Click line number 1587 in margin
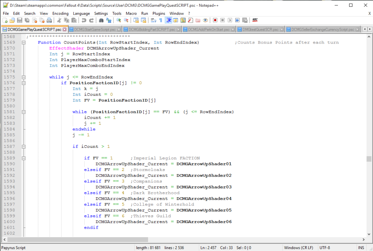 [9, 146]
